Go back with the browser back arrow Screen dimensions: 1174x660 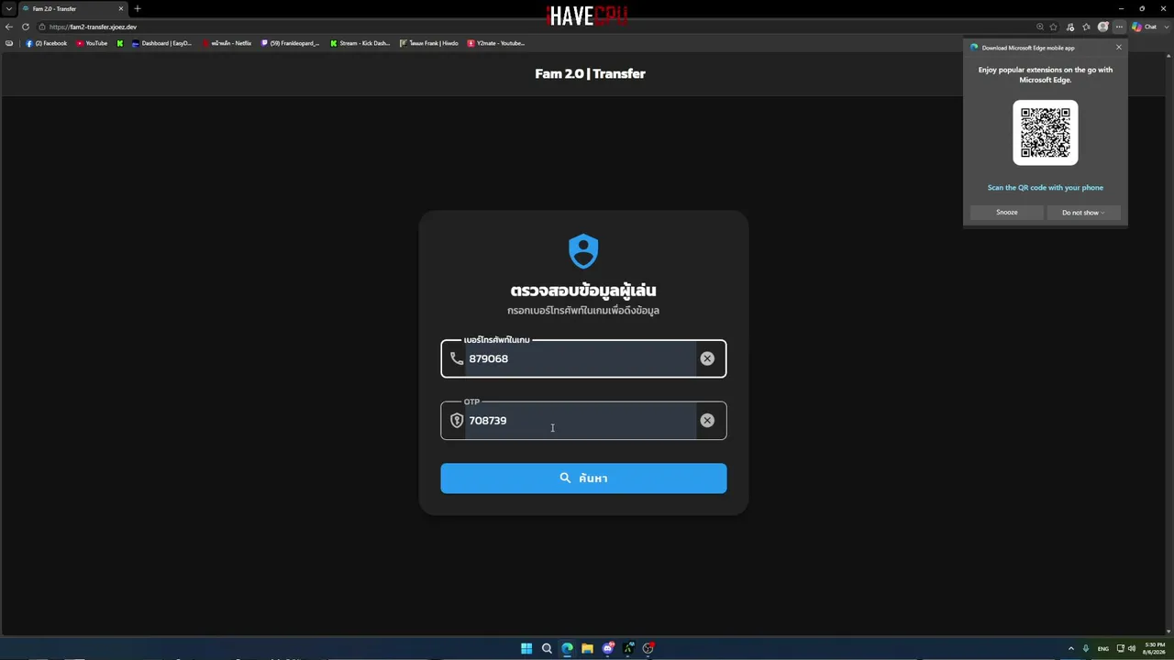(x=9, y=27)
